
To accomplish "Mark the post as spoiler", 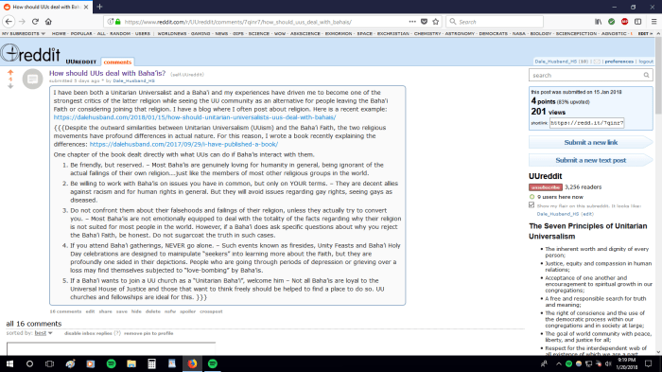I will [188, 311].
